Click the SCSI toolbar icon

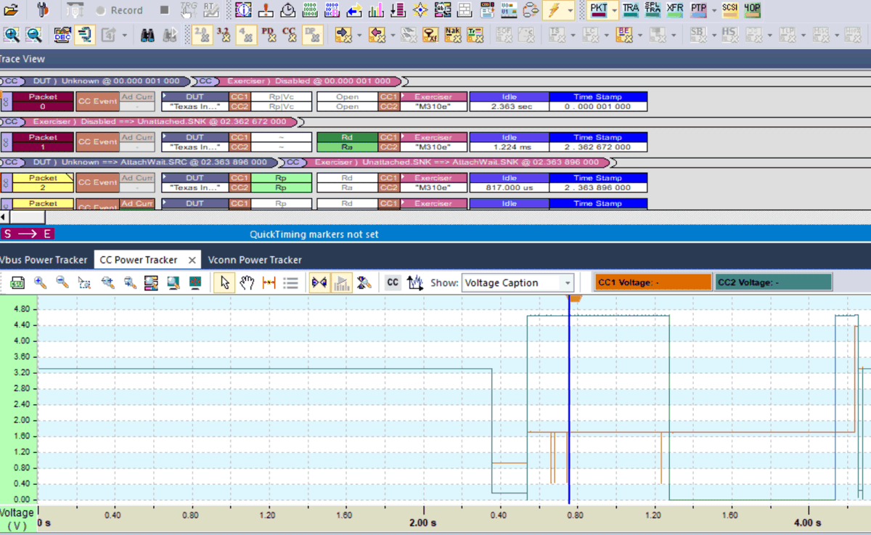(x=729, y=10)
